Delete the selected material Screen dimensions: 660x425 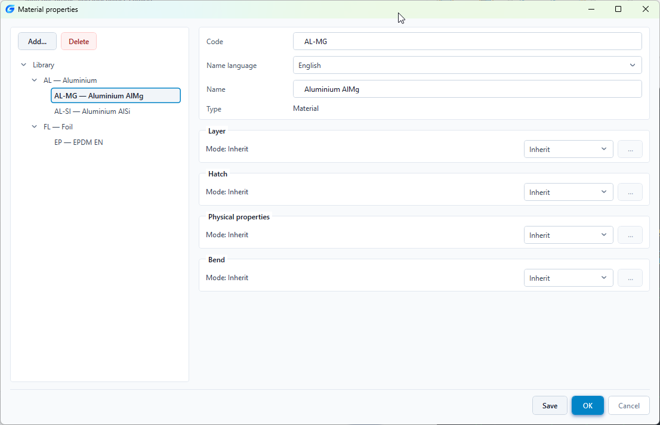pos(79,41)
